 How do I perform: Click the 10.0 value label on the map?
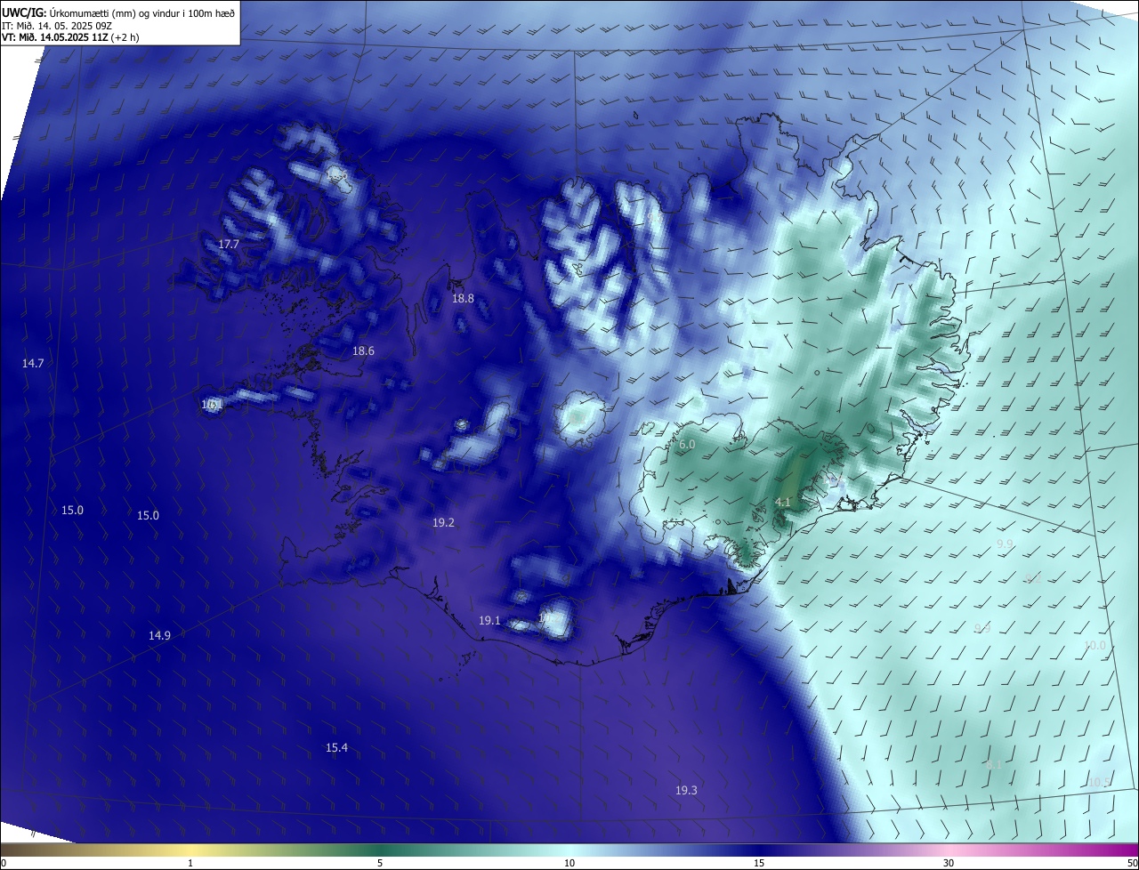(1095, 646)
